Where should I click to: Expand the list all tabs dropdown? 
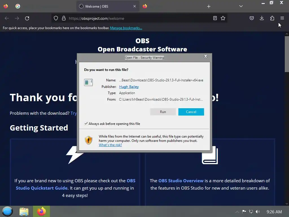(x=241, y=6)
